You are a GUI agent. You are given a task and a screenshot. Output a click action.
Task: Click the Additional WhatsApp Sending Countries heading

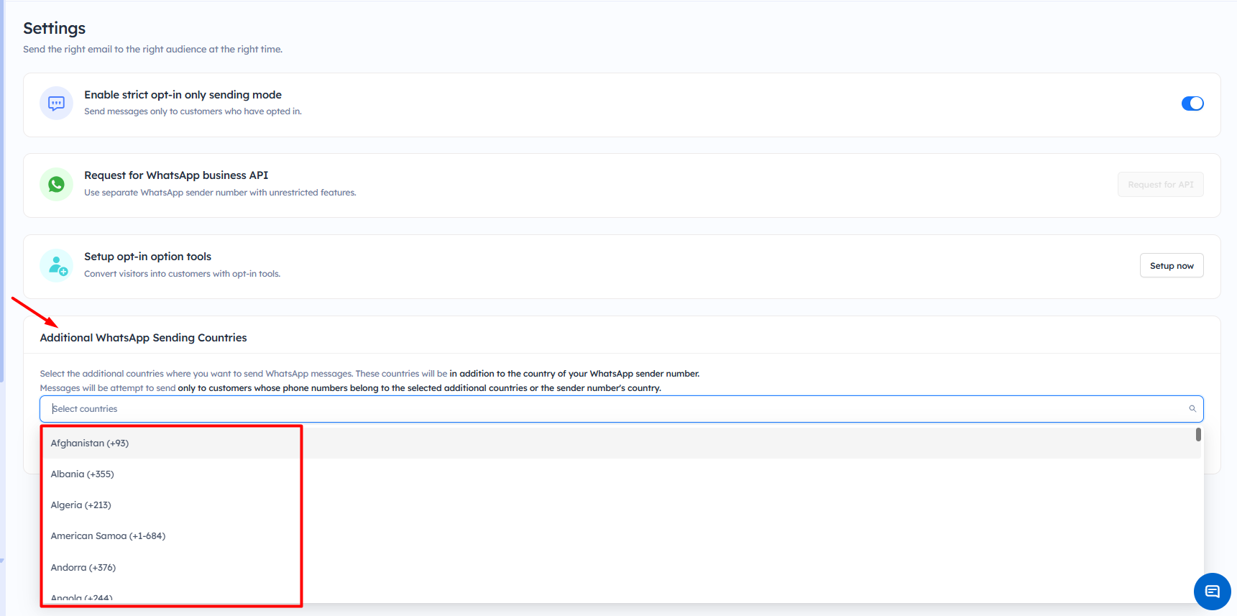[x=143, y=338]
